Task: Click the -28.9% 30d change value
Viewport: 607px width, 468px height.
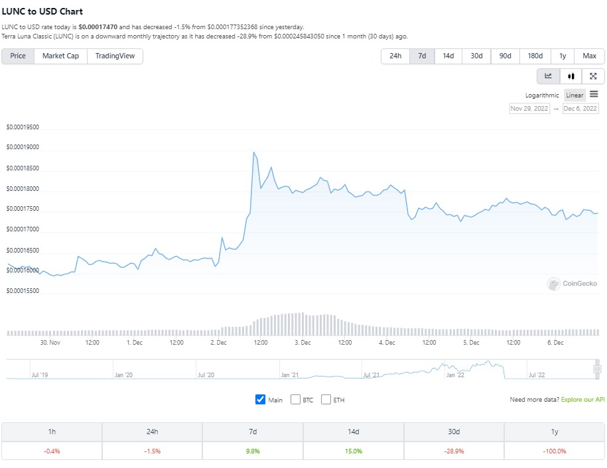Action: (x=454, y=451)
